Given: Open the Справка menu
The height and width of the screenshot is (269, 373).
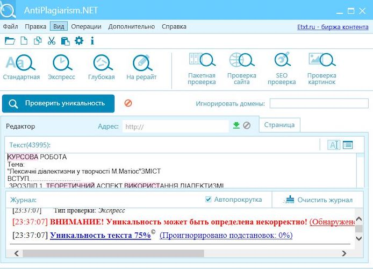Looking at the screenshot, I should [174, 26].
